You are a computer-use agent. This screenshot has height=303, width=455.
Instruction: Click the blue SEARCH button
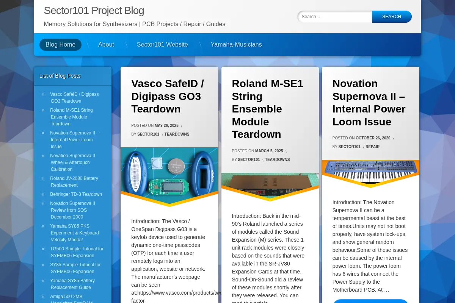392,17
